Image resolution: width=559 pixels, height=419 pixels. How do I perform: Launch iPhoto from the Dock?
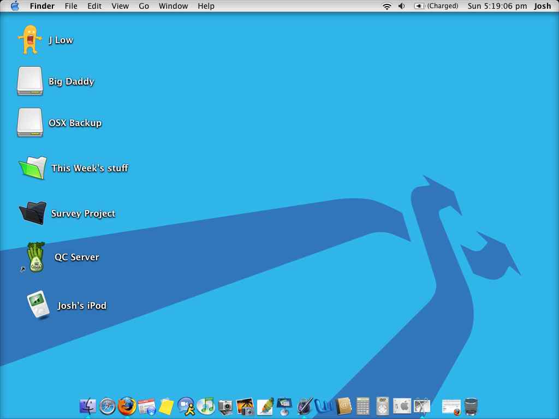(x=245, y=406)
